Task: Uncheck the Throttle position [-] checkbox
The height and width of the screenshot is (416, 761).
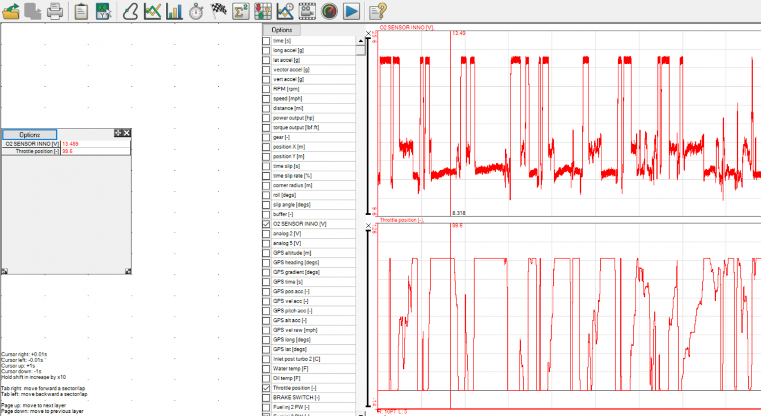Action: tap(266, 388)
